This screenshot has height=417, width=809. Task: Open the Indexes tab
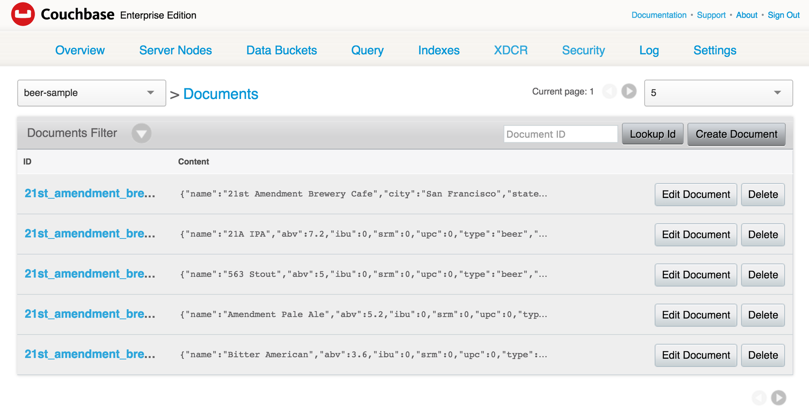point(439,50)
